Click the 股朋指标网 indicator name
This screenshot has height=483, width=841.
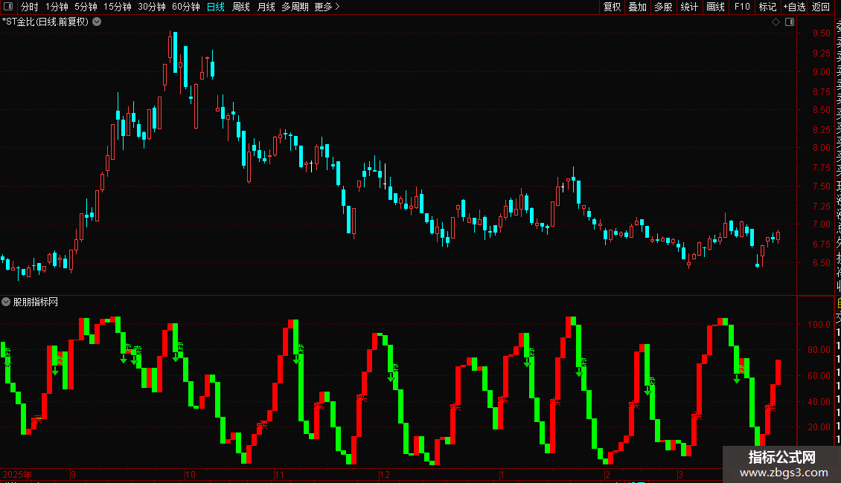point(36,302)
